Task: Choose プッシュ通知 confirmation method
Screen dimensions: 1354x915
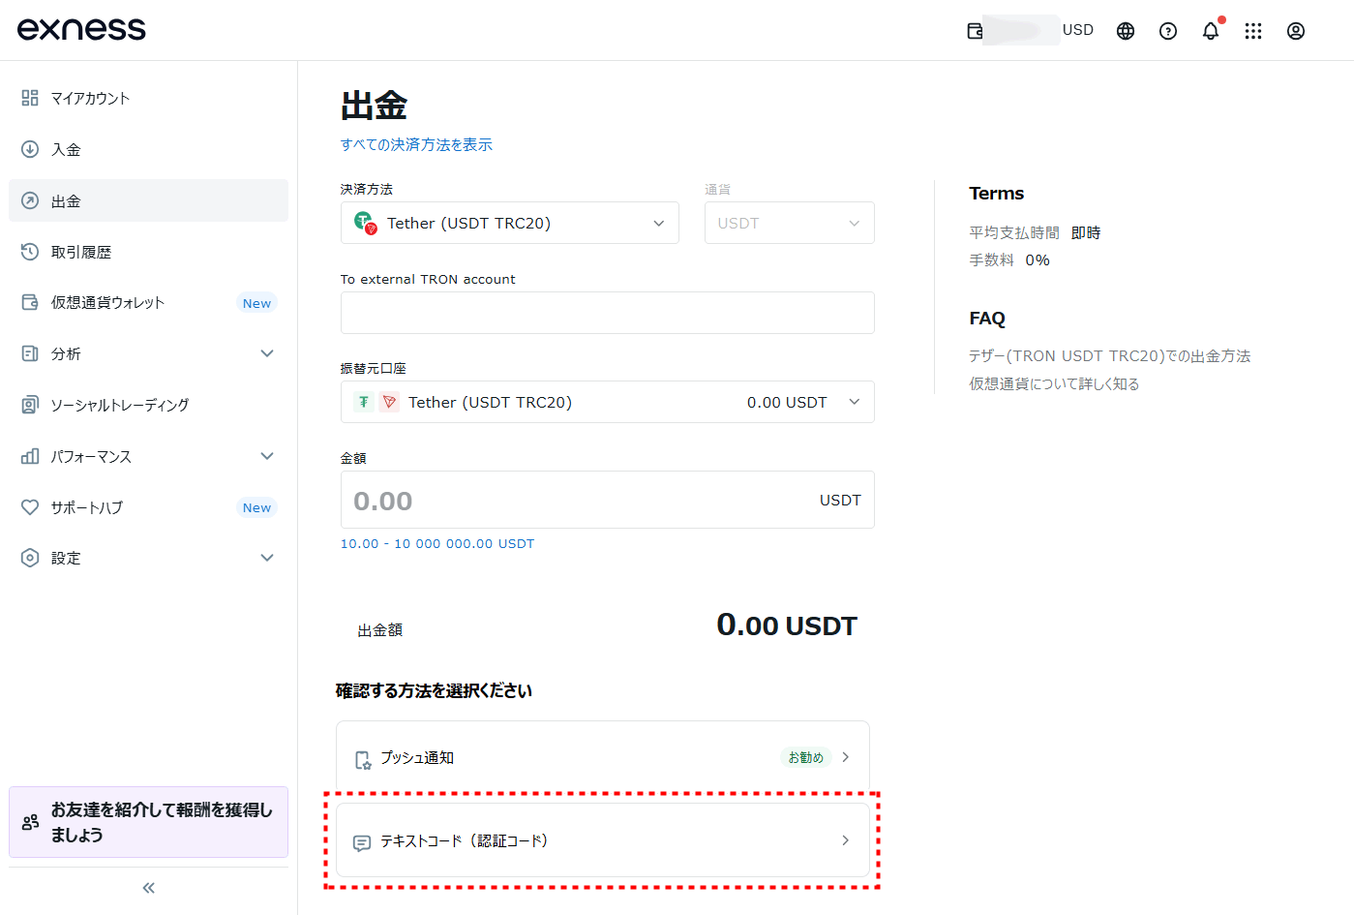Action: 603,757
